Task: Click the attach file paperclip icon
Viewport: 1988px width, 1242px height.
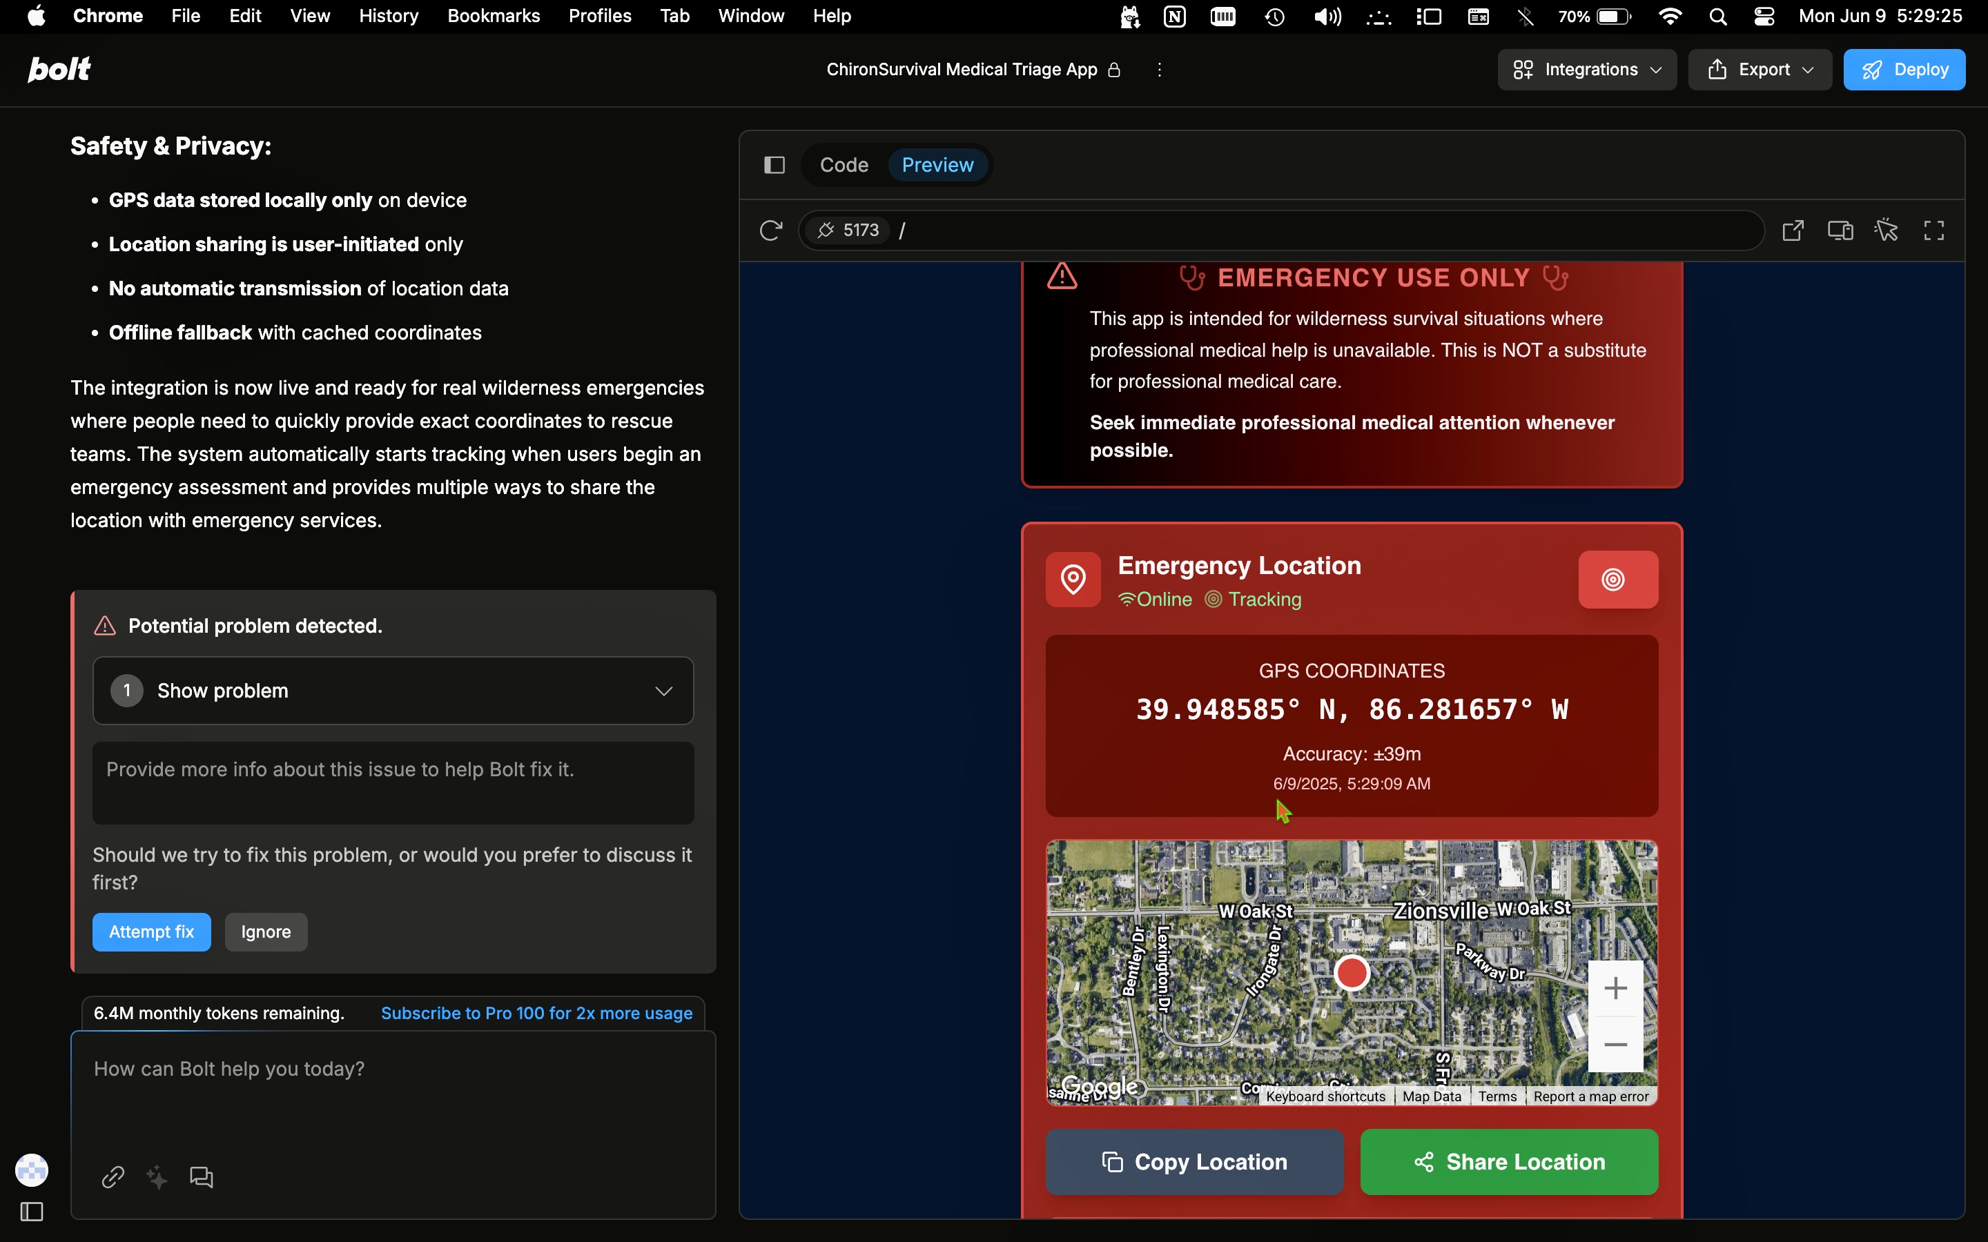Action: (113, 1177)
